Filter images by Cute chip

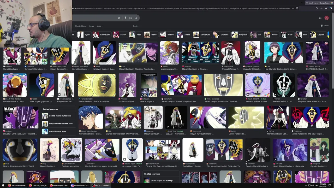(x=287, y=34)
